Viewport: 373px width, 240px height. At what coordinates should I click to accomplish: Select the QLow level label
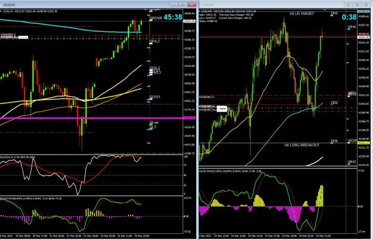tap(154, 122)
